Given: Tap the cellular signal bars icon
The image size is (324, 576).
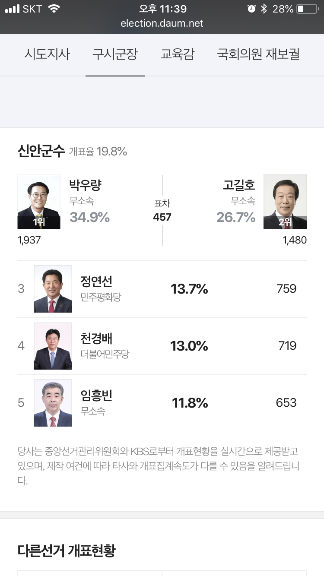Looking at the screenshot, I should coord(12,9).
